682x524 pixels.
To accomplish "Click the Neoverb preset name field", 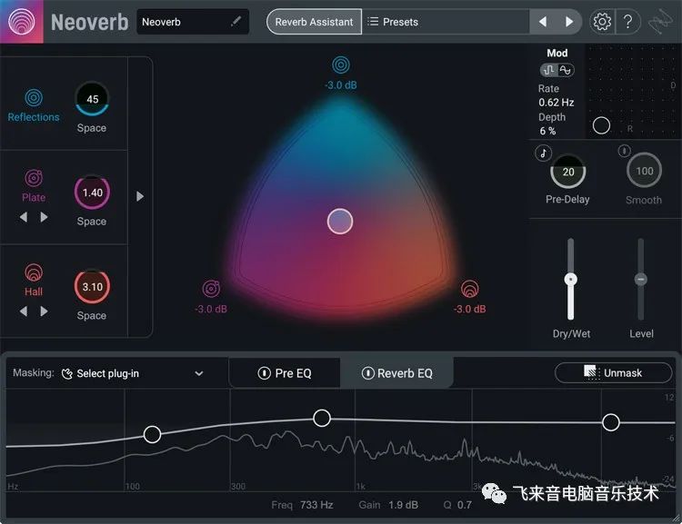I will click(x=193, y=22).
